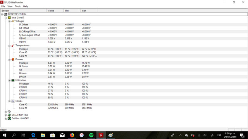Click the Clocks waveform icon
Image resolution: width=248 pixels, height=139 pixels.
(x=13, y=101)
